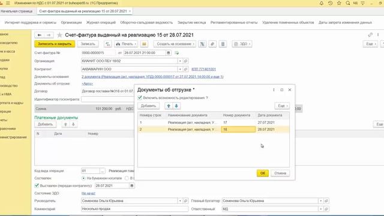
Task: Select shipment row with number 17
Action: pyautogui.click(x=214, y=122)
